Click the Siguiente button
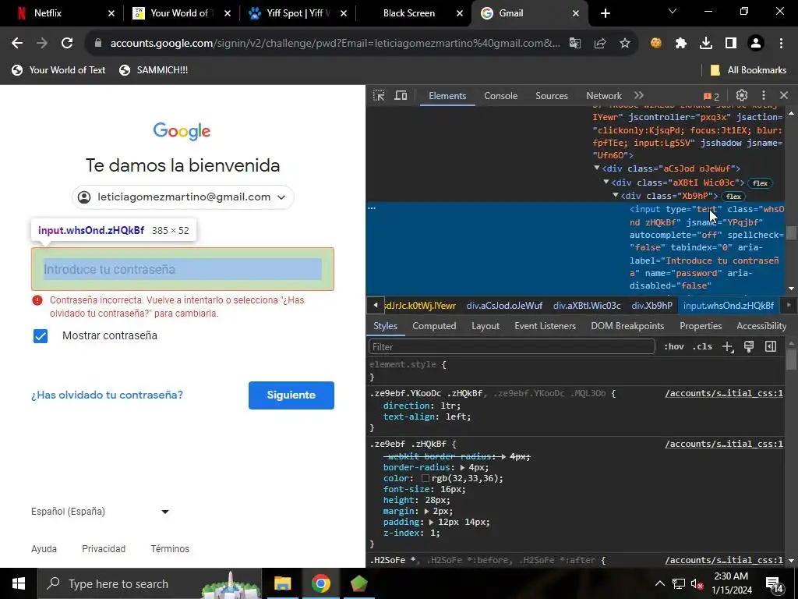798x599 pixels. point(291,395)
